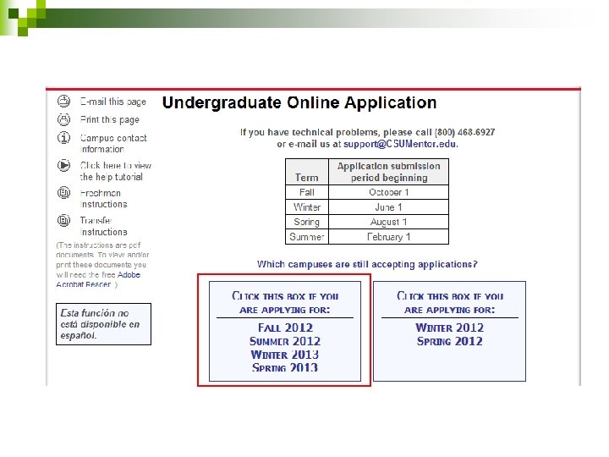Screen dimensions: 609x457
Task: Click here to view the help tutorial
Action: 115,171
